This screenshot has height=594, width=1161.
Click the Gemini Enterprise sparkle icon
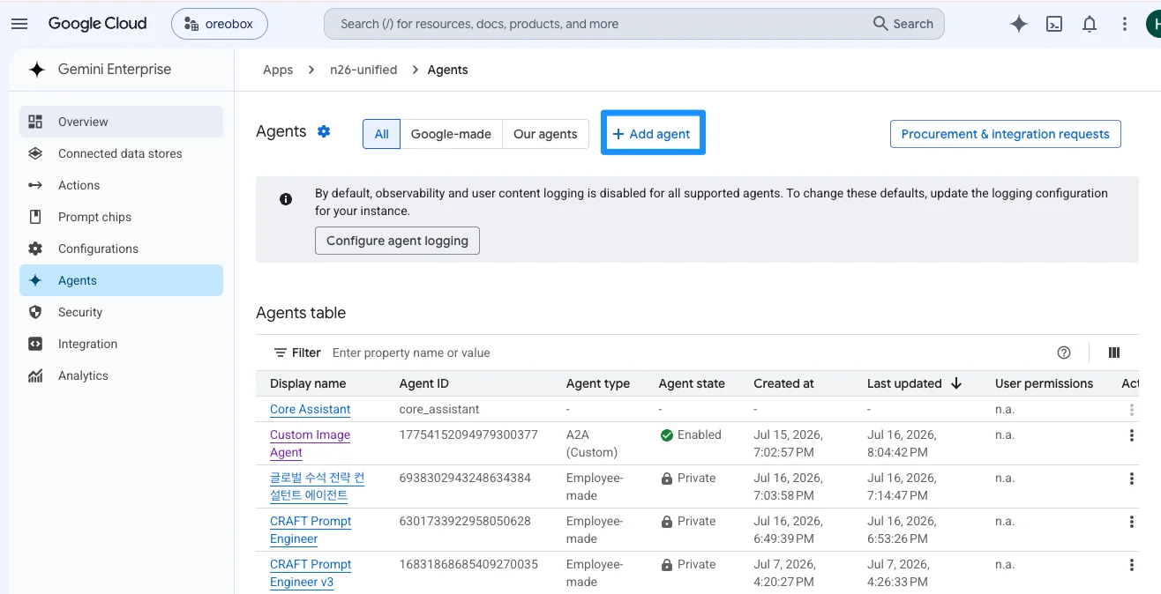[x=36, y=70]
